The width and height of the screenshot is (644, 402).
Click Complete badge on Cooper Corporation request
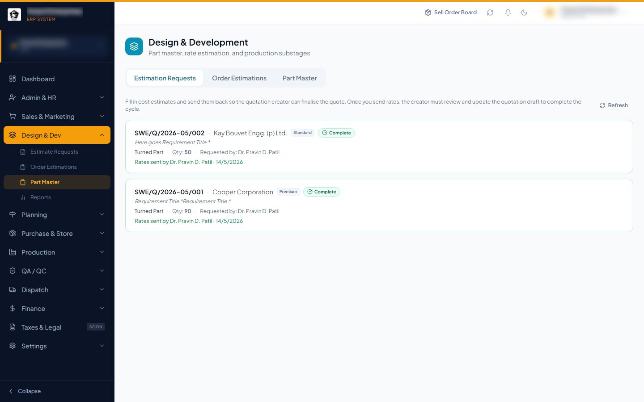(x=322, y=192)
